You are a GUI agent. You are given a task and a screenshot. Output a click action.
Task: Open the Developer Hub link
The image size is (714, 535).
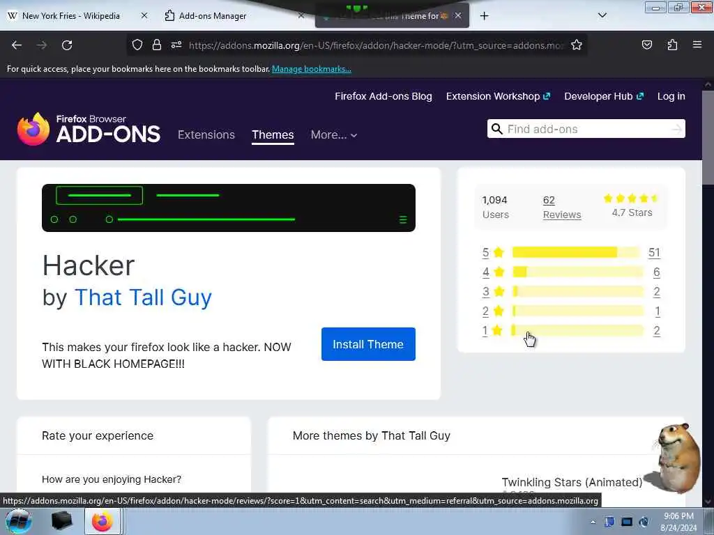tap(604, 96)
